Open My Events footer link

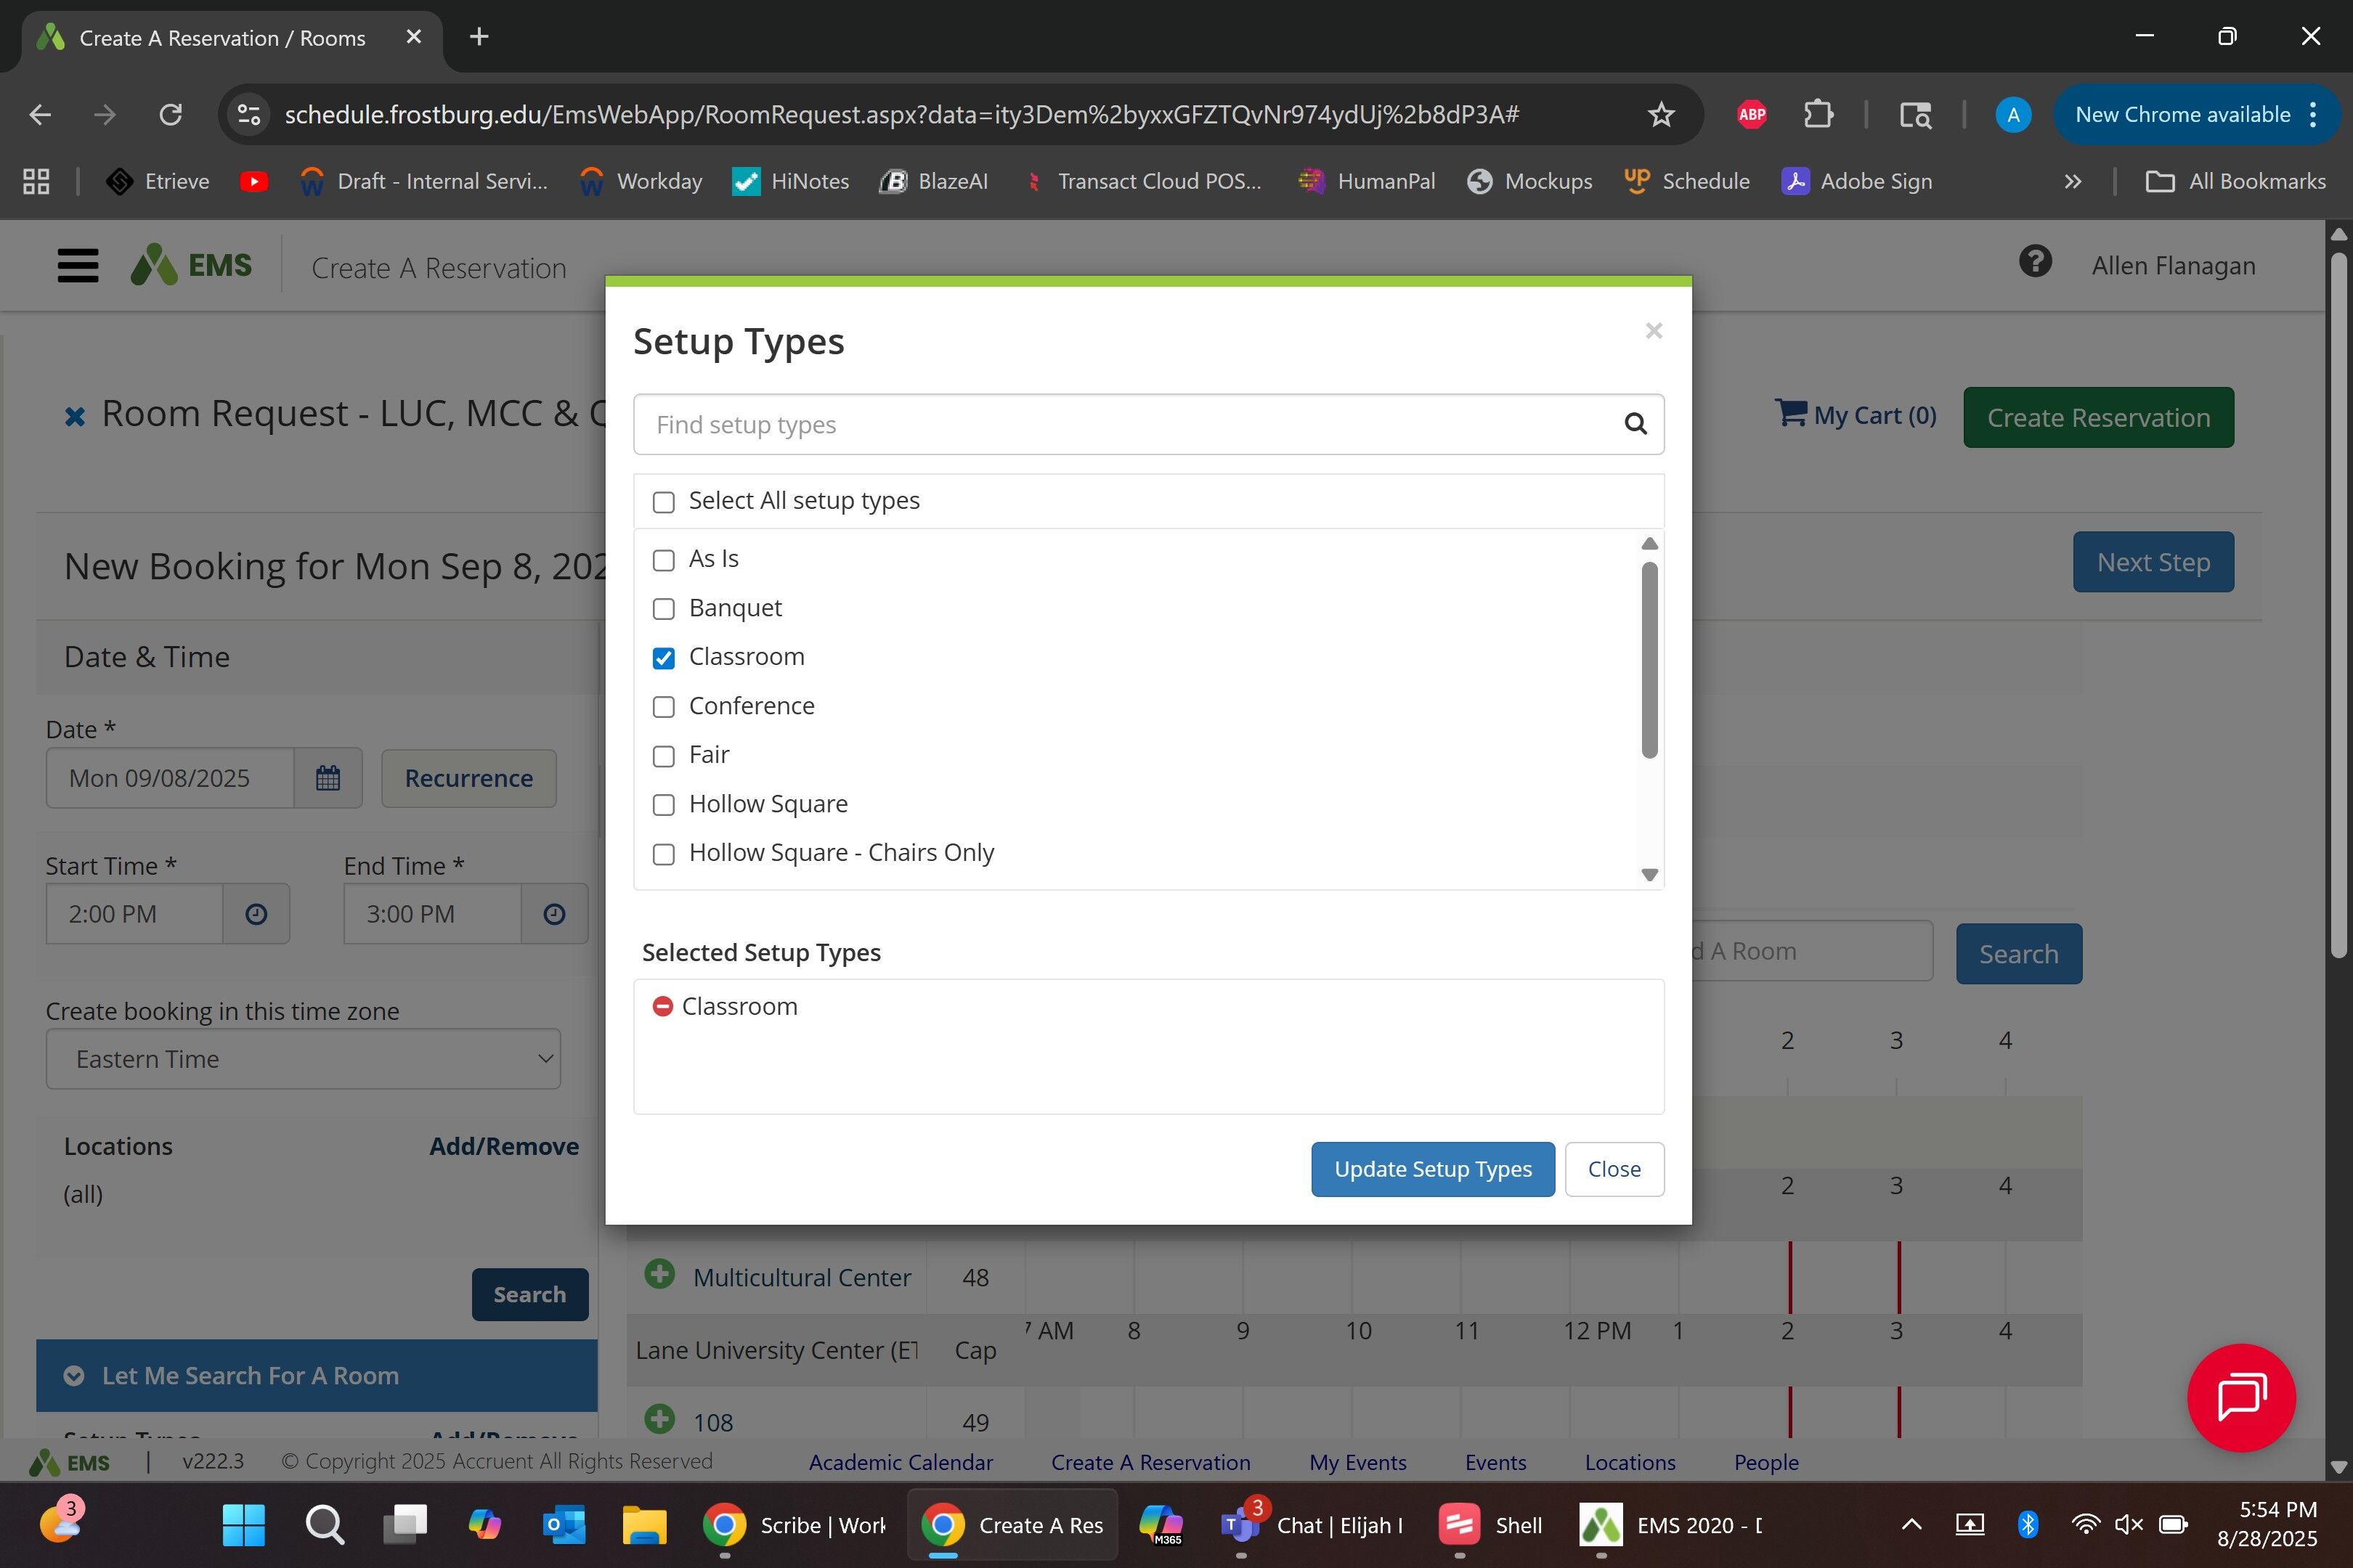pos(1357,1462)
